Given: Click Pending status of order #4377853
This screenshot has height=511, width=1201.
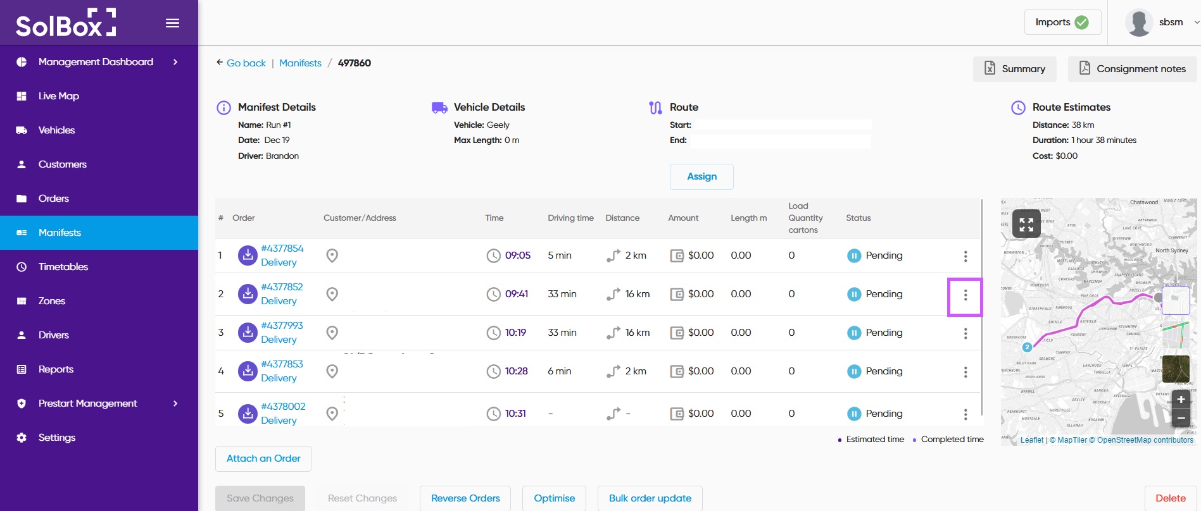Looking at the screenshot, I should (875, 371).
